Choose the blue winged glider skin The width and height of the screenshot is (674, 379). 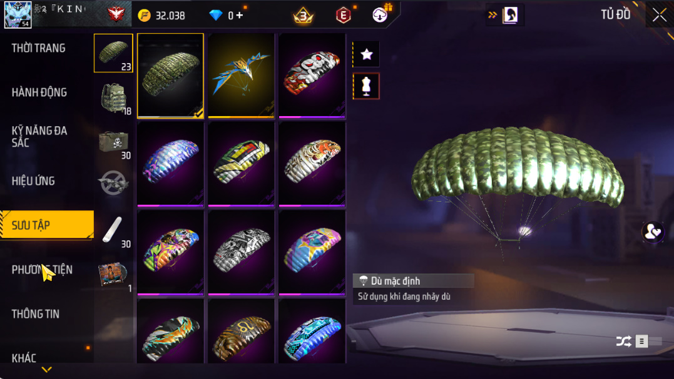[241, 76]
